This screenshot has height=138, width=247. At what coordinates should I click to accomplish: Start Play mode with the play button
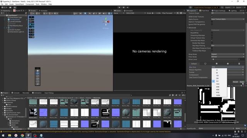(119, 7)
